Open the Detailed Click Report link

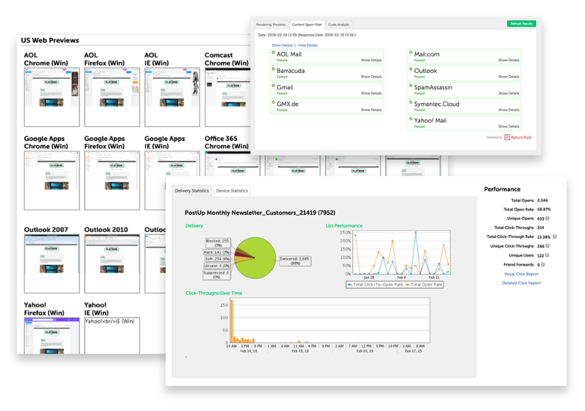tap(522, 283)
